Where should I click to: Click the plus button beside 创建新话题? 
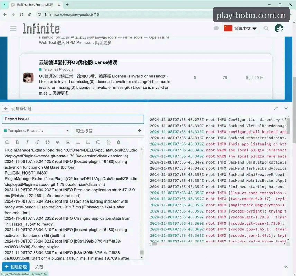coord(6,109)
